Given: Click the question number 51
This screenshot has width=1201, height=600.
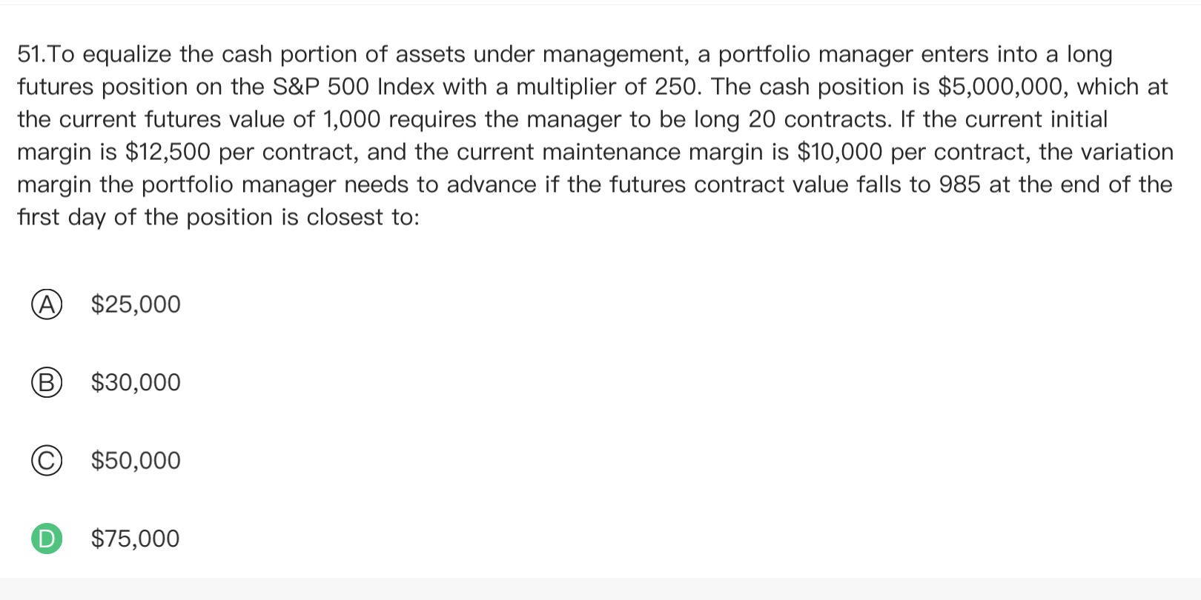Looking at the screenshot, I should pyautogui.click(x=30, y=54).
